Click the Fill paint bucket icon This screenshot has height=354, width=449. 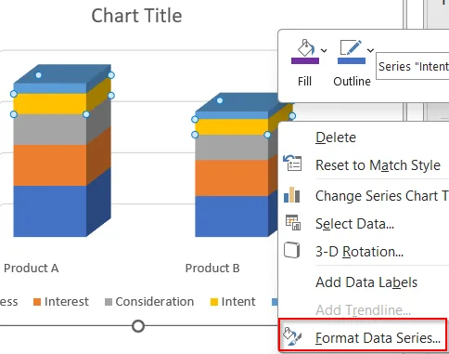(x=305, y=48)
